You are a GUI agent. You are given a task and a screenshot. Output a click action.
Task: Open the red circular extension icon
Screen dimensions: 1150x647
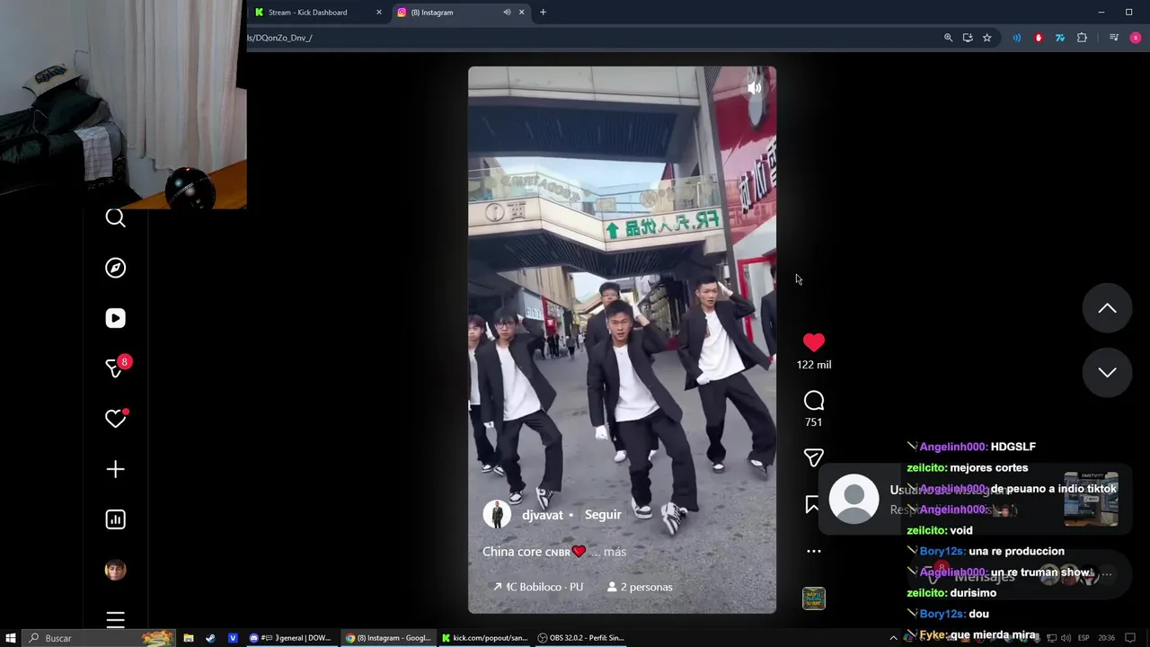pos(1038,38)
